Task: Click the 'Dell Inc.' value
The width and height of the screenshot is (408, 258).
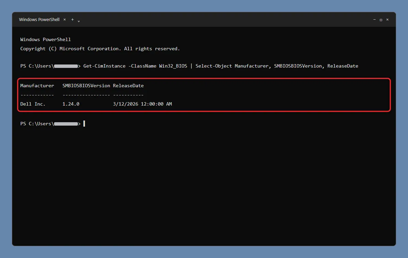Action: pos(33,104)
